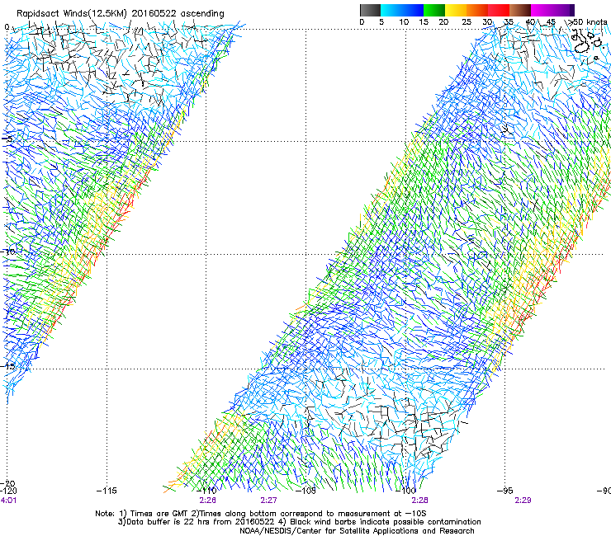Click the 'Data buffer is 22 hrs' note
Screen dimensions: 611x536
tap(300, 522)
